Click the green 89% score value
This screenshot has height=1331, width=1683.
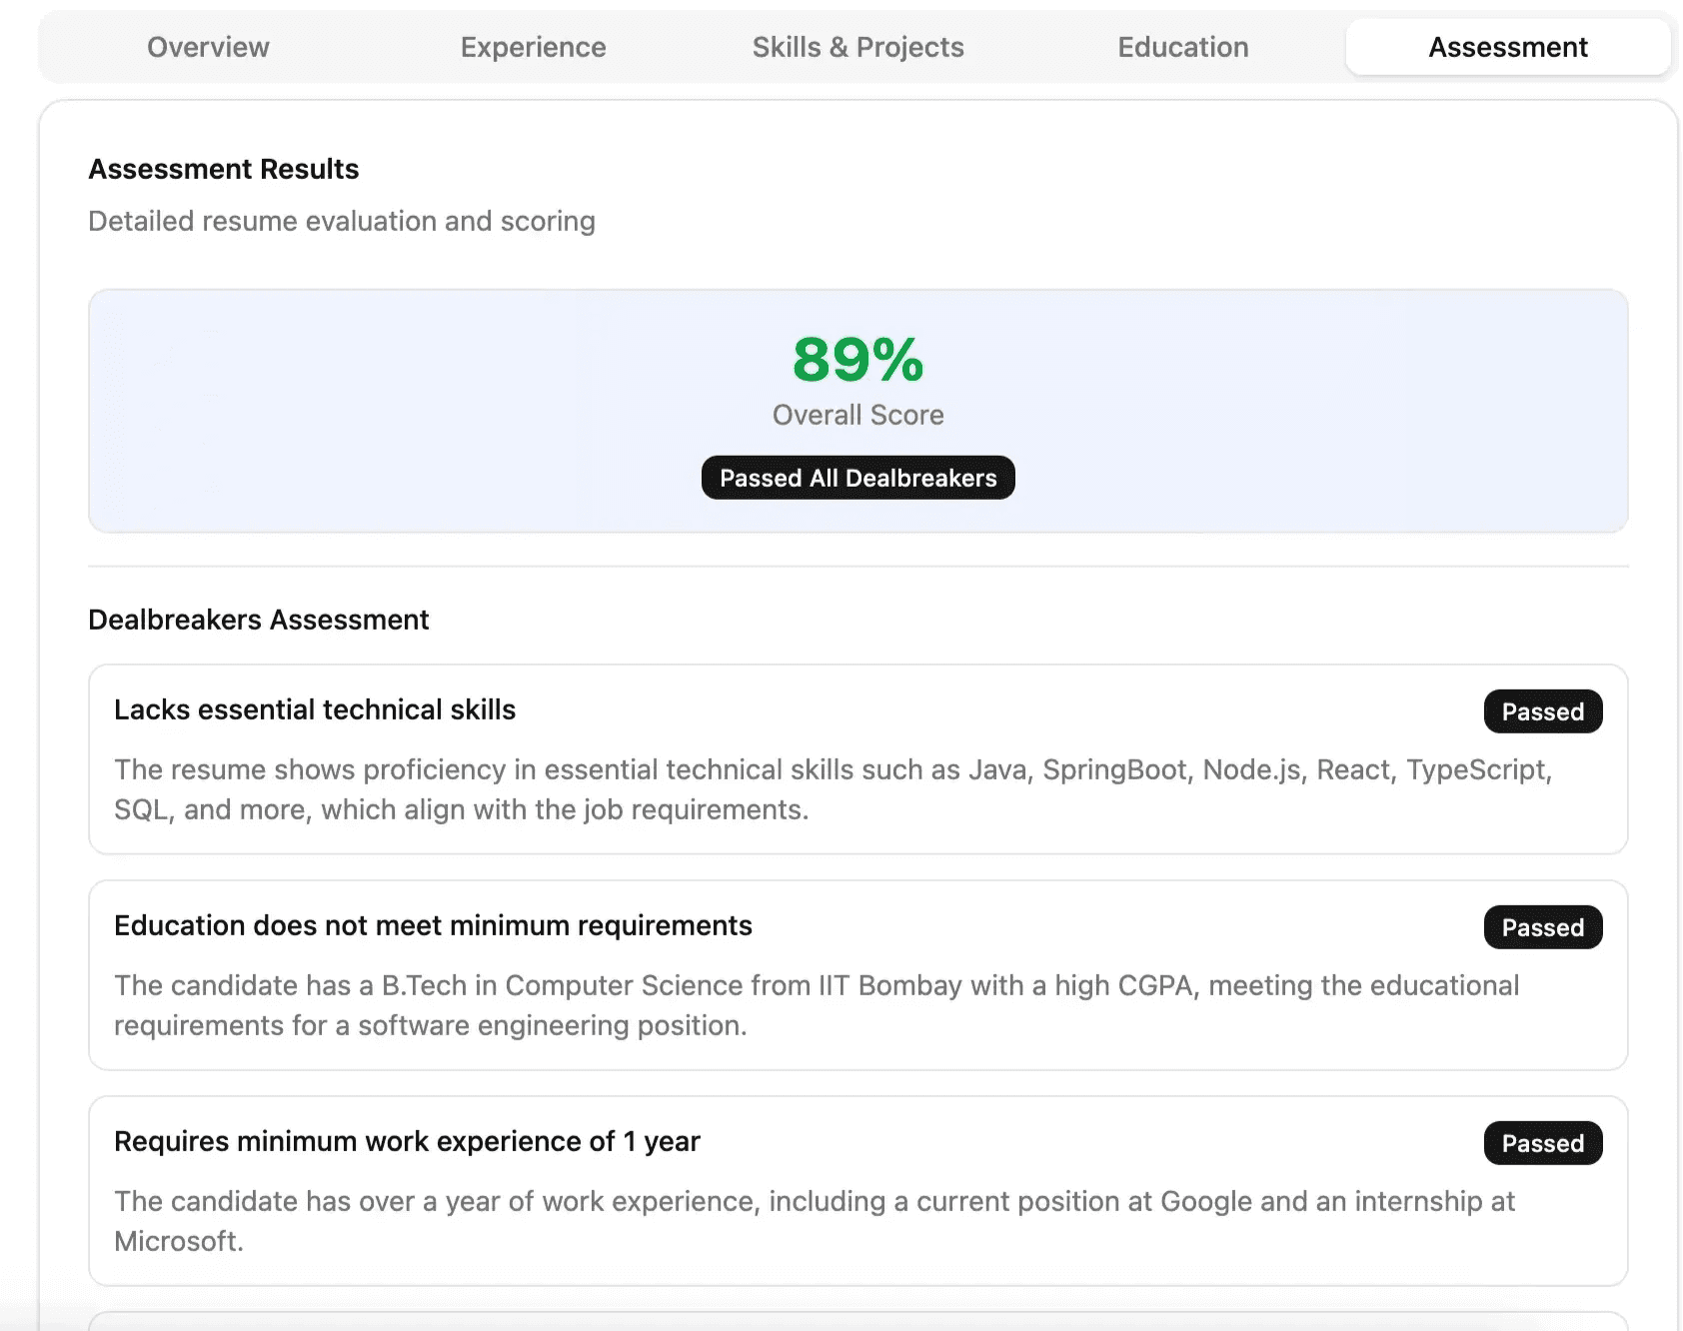pos(857,360)
